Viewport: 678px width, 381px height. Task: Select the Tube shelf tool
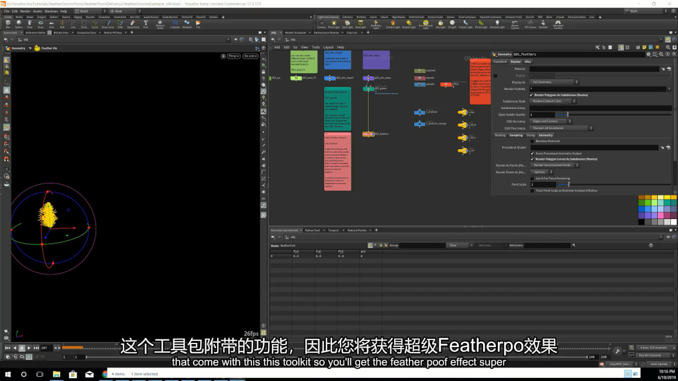click(x=30, y=24)
